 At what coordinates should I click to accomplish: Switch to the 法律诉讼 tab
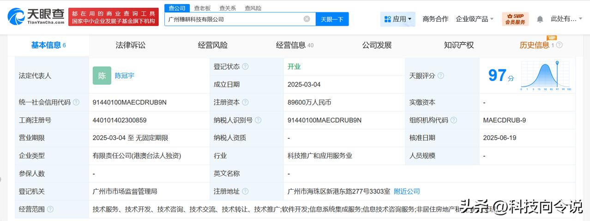click(x=131, y=45)
